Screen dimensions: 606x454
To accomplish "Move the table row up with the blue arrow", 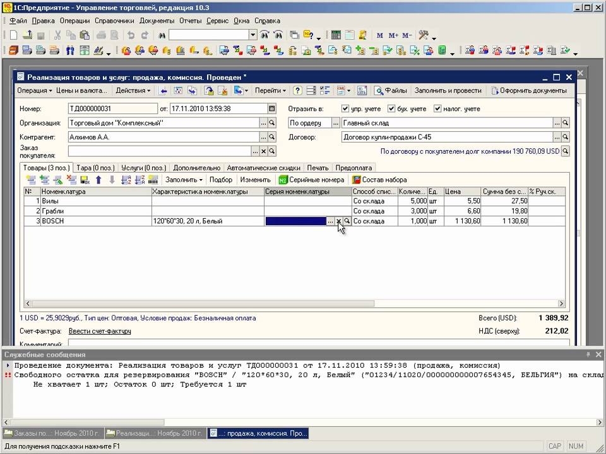I will [x=98, y=180].
